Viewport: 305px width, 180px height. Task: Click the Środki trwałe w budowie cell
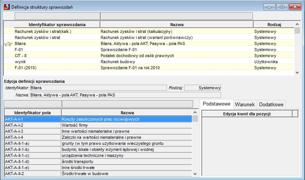pos(127,174)
